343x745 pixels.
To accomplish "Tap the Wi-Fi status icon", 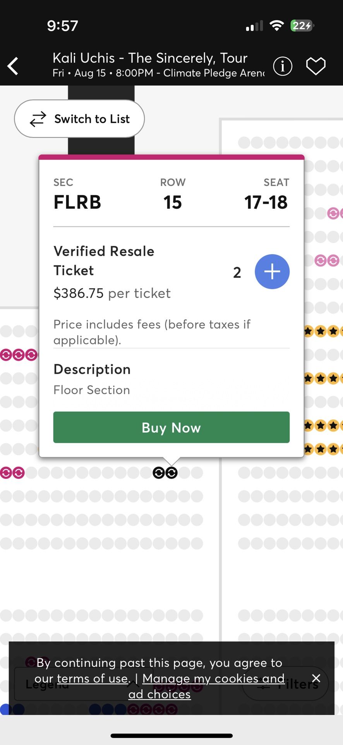I will [276, 26].
